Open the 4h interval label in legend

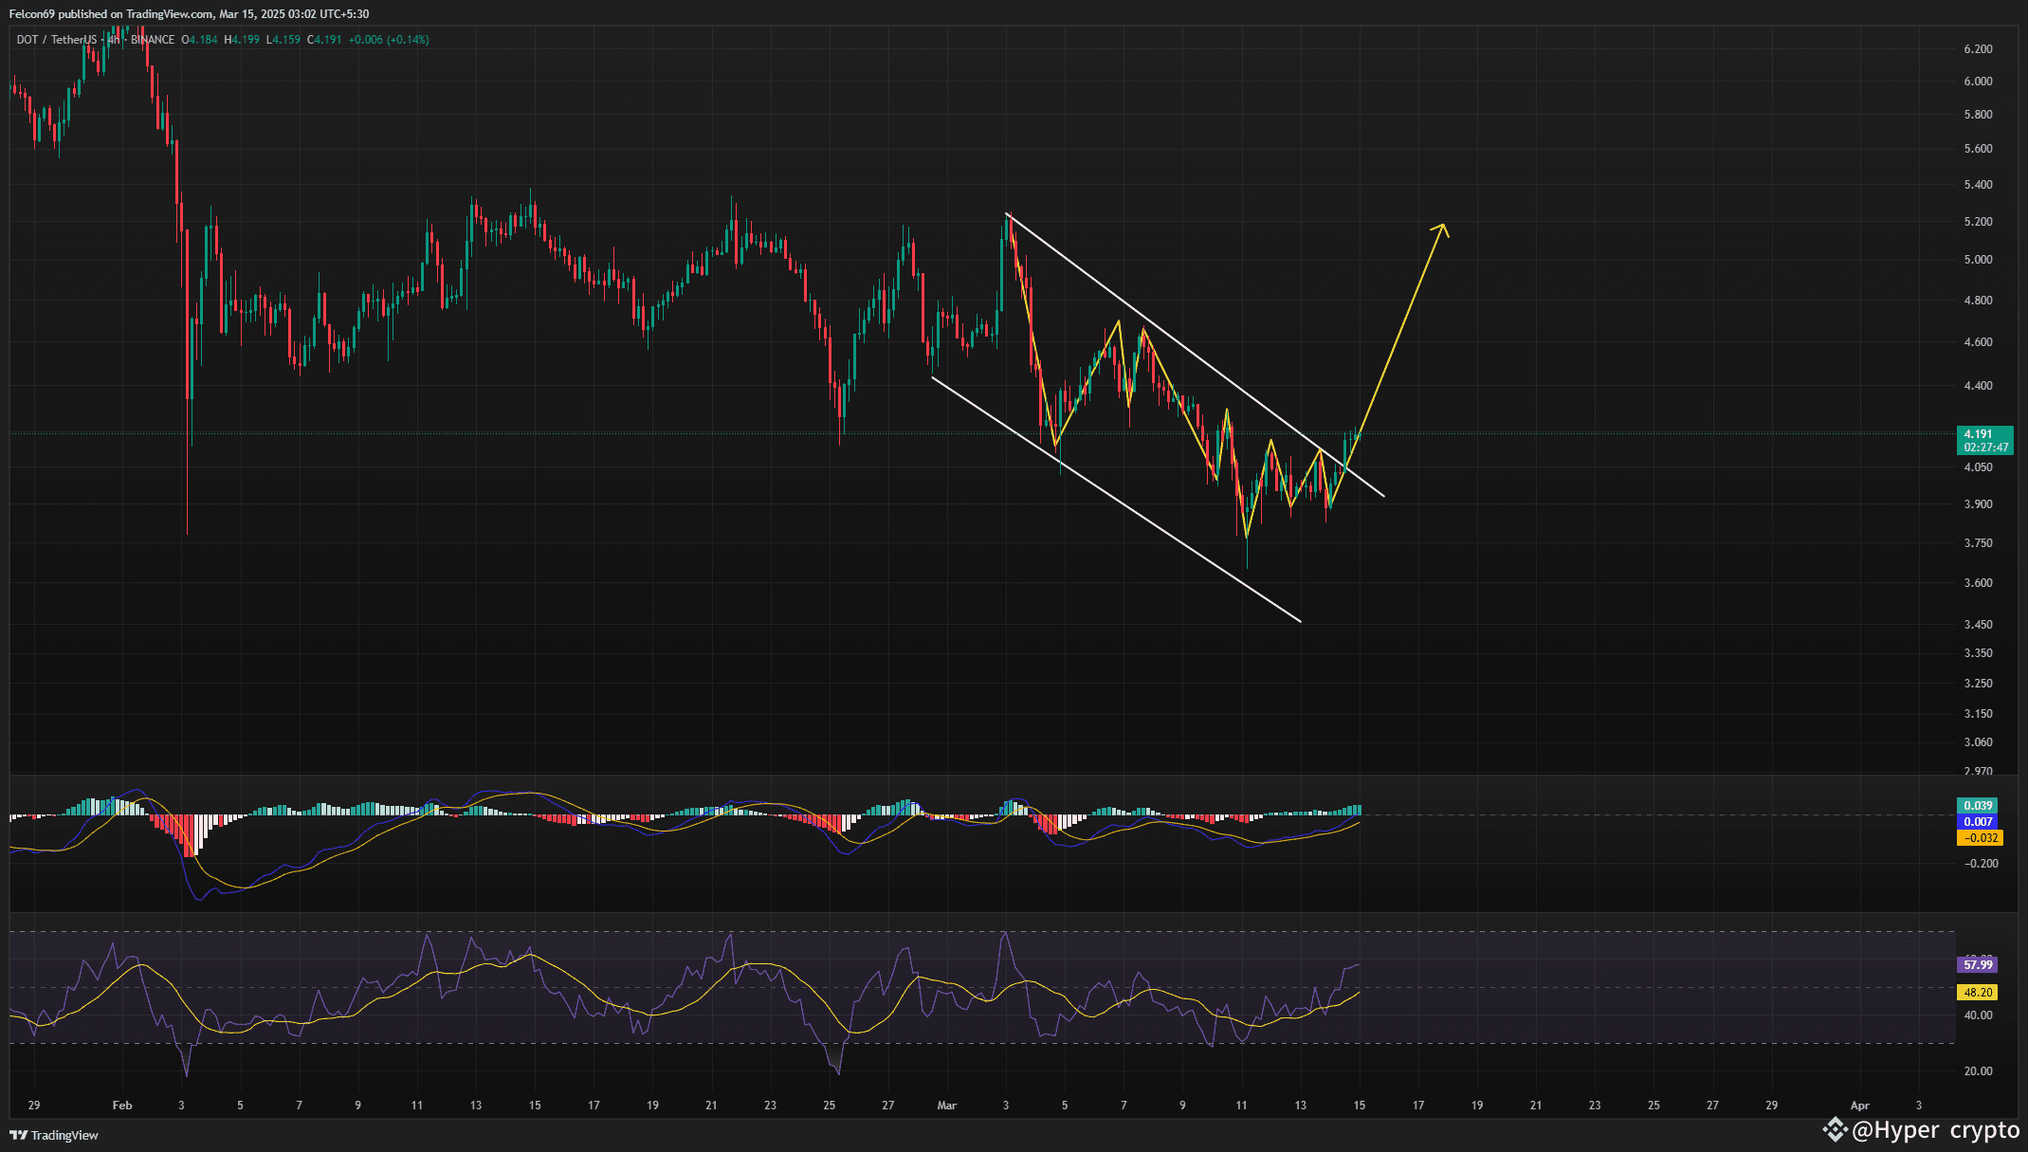click(x=114, y=40)
